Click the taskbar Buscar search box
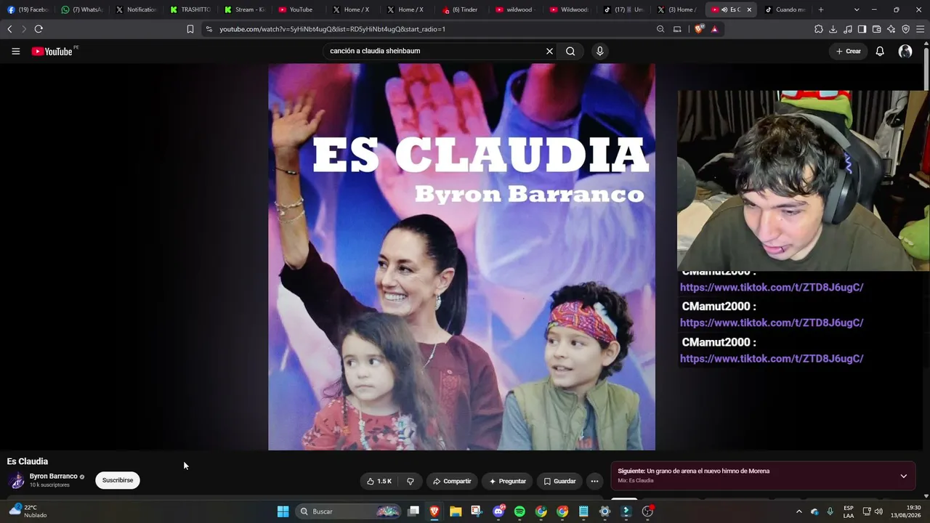The width and height of the screenshot is (930, 523). pyautogui.click(x=349, y=511)
